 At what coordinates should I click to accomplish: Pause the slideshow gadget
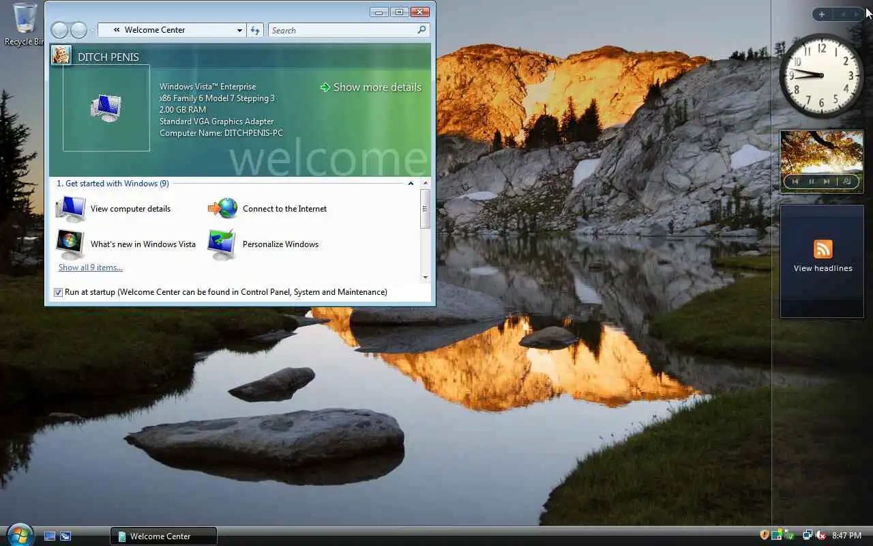(x=811, y=182)
